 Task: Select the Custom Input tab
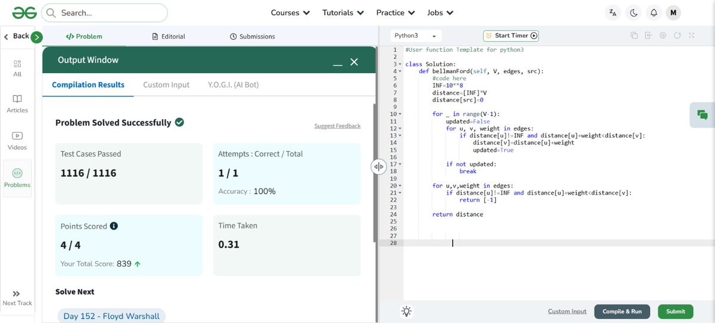coord(166,84)
